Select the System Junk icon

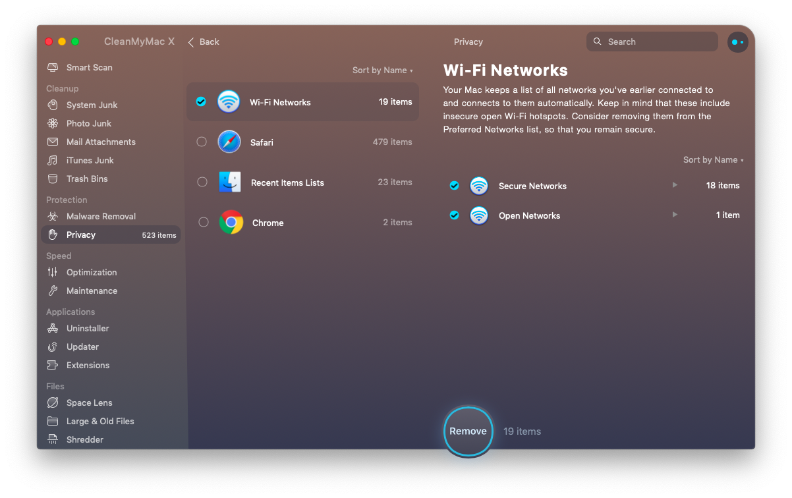[53, 105]
